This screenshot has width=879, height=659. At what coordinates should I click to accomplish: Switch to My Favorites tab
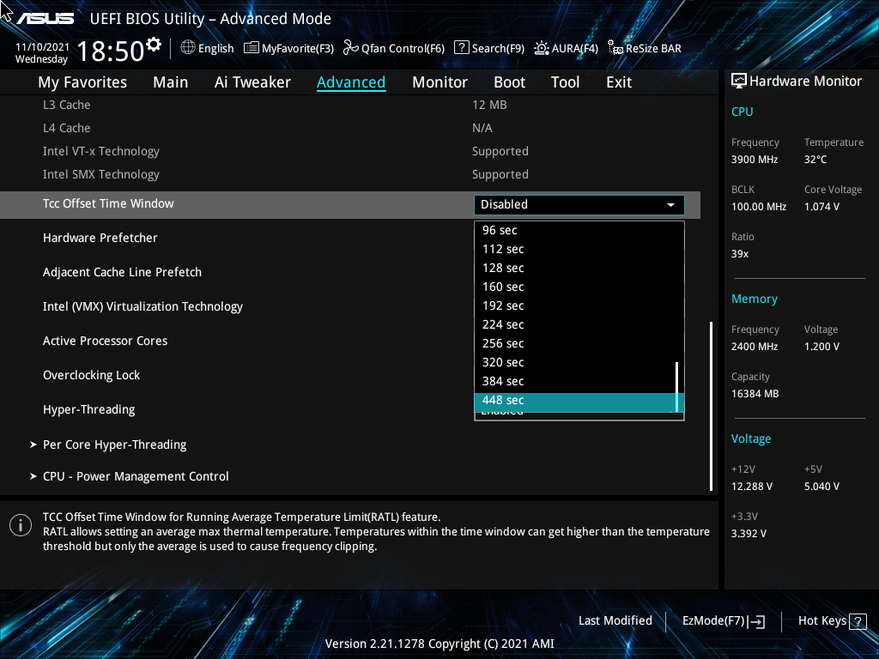(x=82, y=82)
